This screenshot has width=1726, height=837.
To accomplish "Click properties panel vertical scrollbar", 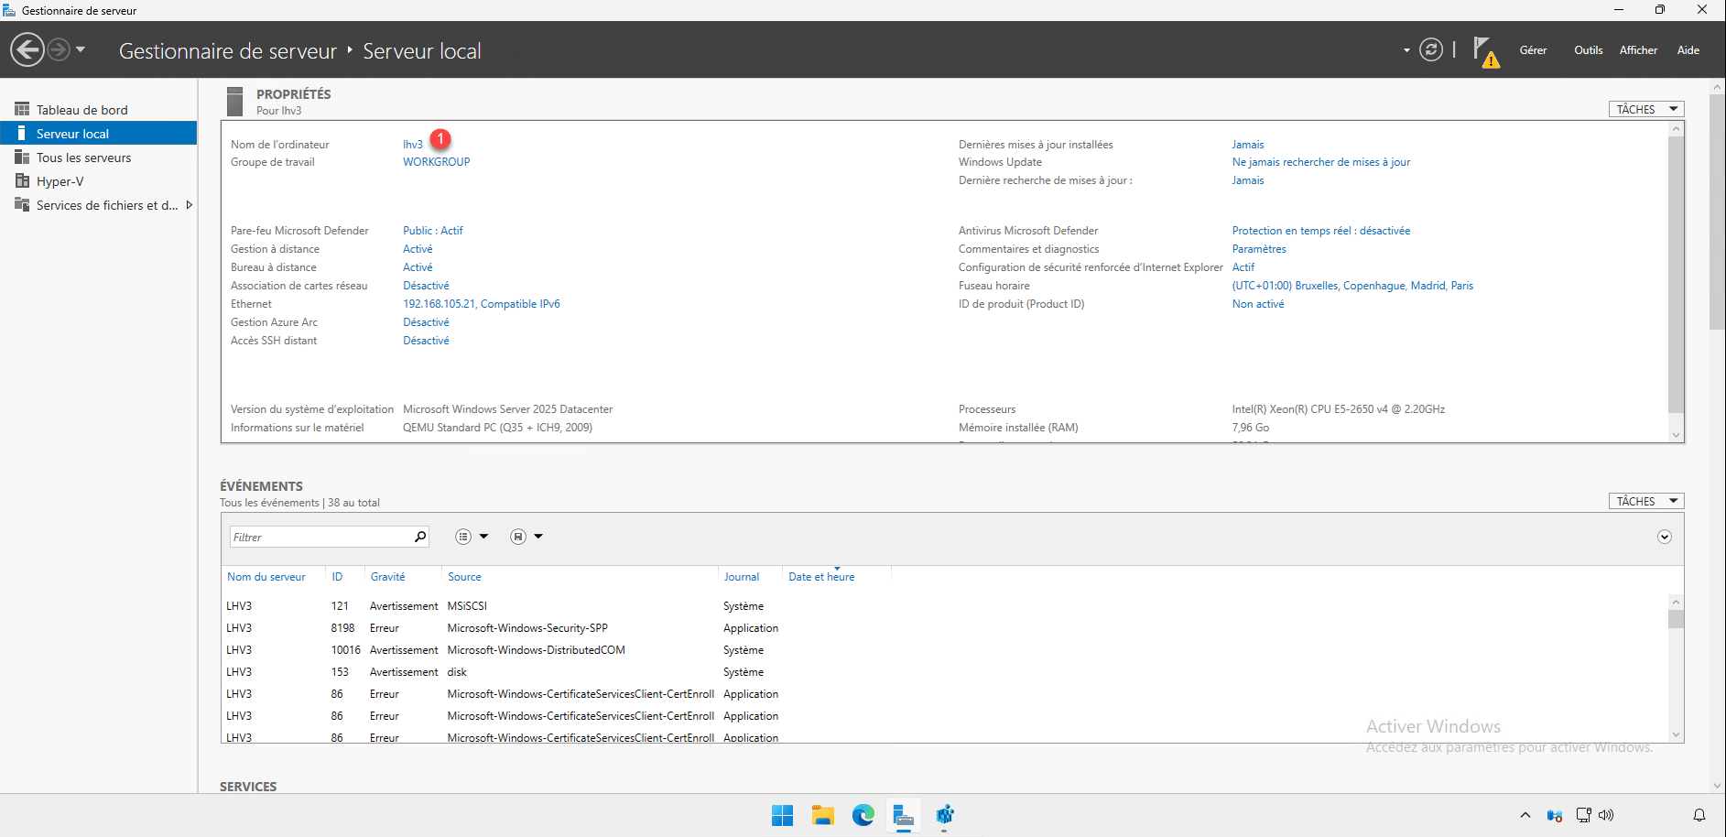I will pyautogui.click(x=1676, y=275).
